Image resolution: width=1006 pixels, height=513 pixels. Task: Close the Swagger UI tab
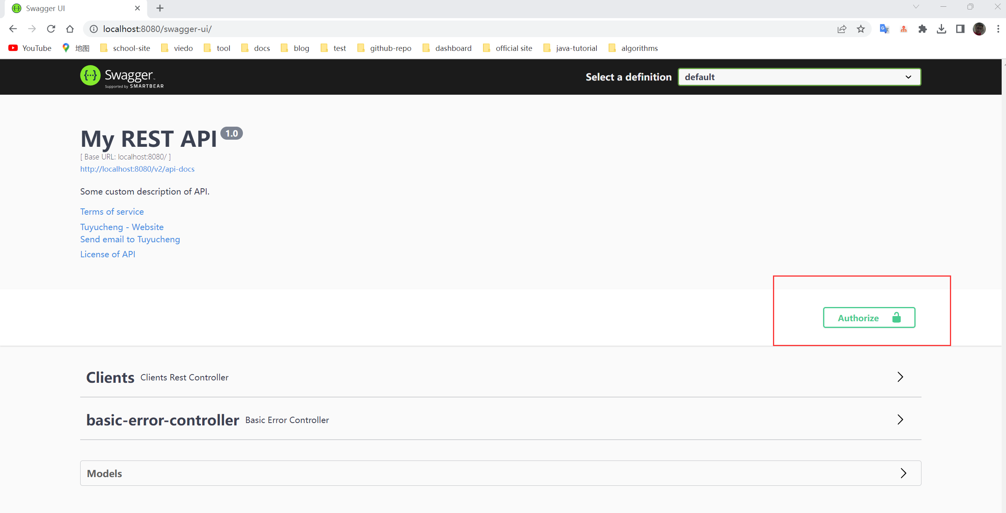[137, 8]
